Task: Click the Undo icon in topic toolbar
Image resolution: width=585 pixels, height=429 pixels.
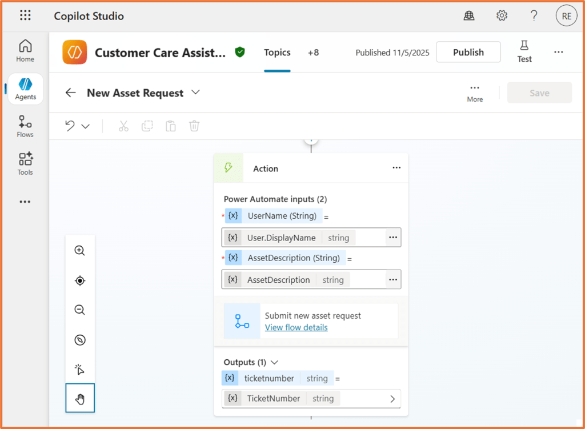Action: 68,126
